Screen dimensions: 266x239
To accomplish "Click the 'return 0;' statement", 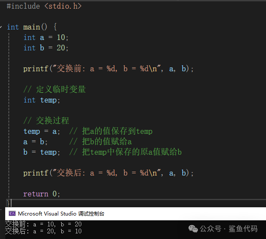I will point(42,194).
